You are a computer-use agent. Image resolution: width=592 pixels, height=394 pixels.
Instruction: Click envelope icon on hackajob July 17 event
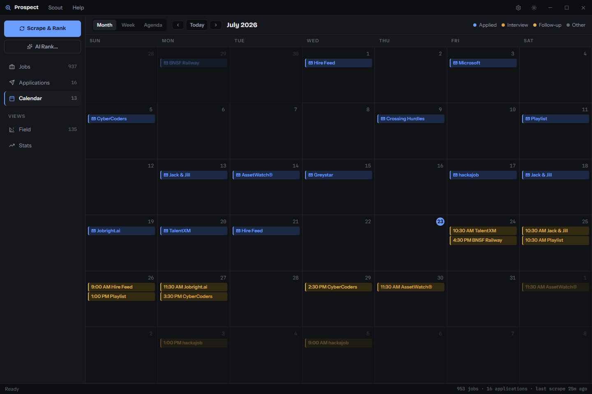pos(455,175)
